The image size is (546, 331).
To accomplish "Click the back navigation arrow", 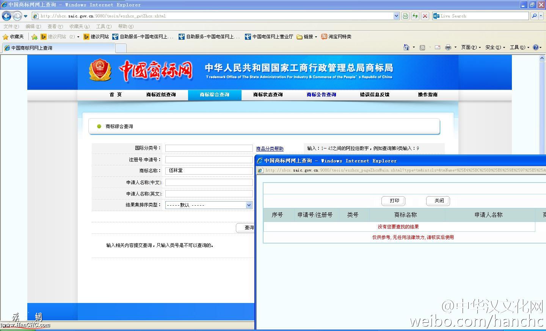I will click(6, 16).
